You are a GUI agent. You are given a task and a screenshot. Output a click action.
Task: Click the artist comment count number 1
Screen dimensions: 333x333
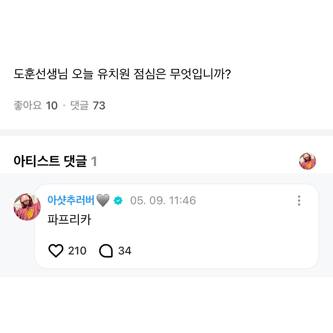tap(94, 162)
